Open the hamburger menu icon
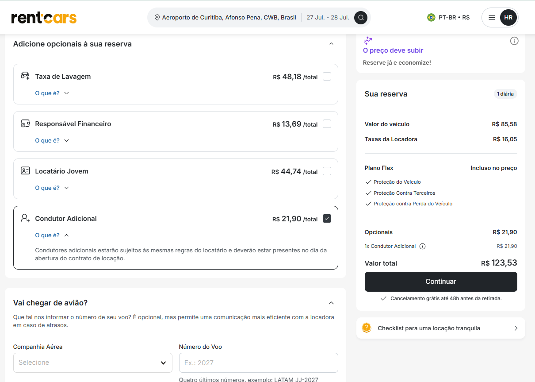Screen dimensions: 535x382 [x=492, y=18]
